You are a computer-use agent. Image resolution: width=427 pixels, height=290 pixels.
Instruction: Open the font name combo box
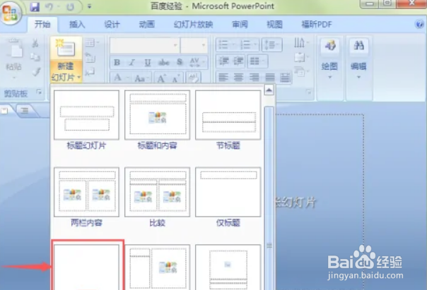point(145,45)
